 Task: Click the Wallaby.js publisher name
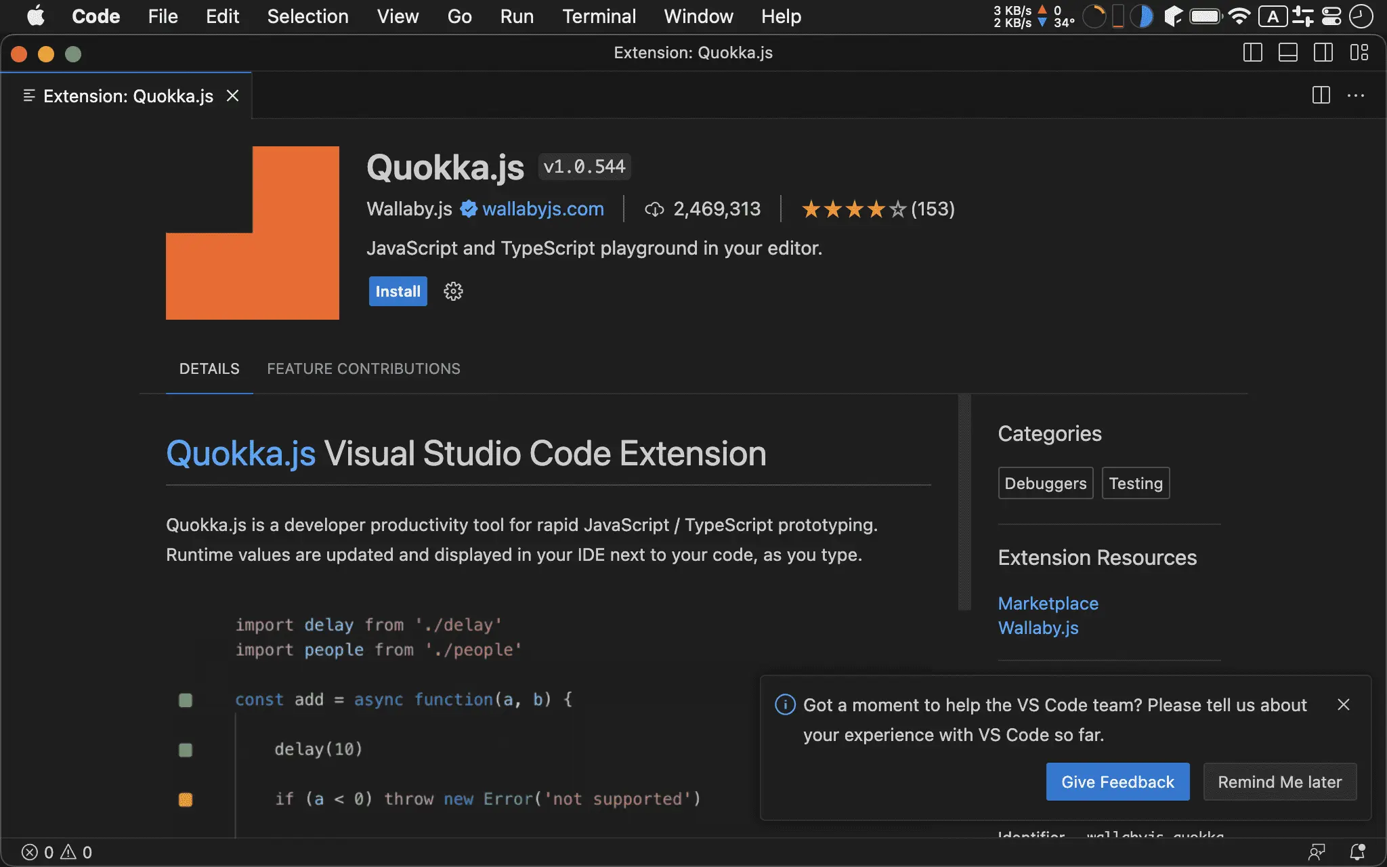409,209
